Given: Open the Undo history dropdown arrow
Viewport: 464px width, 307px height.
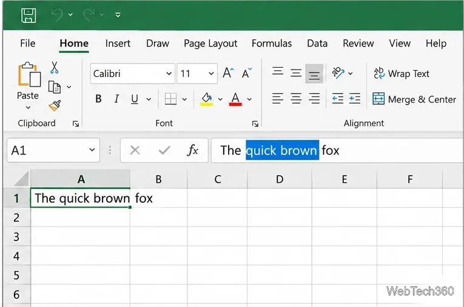Looking at the screenshot, I should [70, 15].
